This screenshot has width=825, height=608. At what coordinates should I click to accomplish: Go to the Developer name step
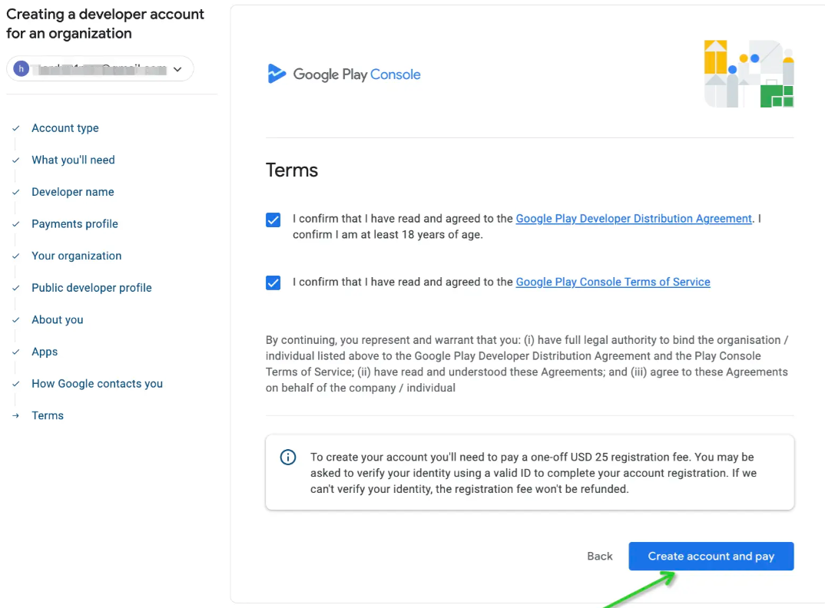72,192
